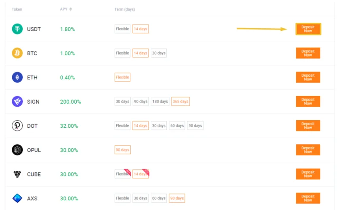Sort the table by the APY arrows
The image size is (337, 210).
click(71, 9)
